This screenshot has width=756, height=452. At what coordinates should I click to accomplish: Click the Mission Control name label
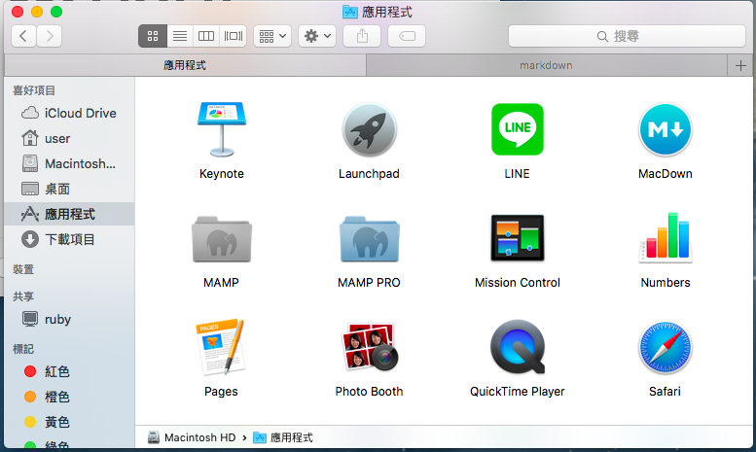click(518, 283)
